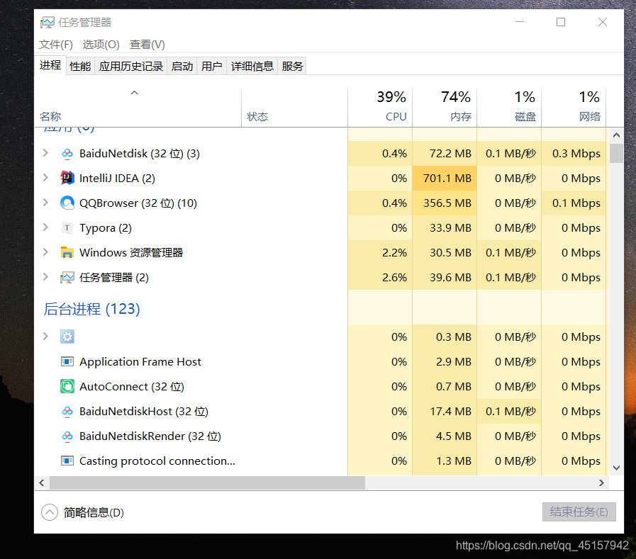Open the 选项(O) menu

coord(101,44)
